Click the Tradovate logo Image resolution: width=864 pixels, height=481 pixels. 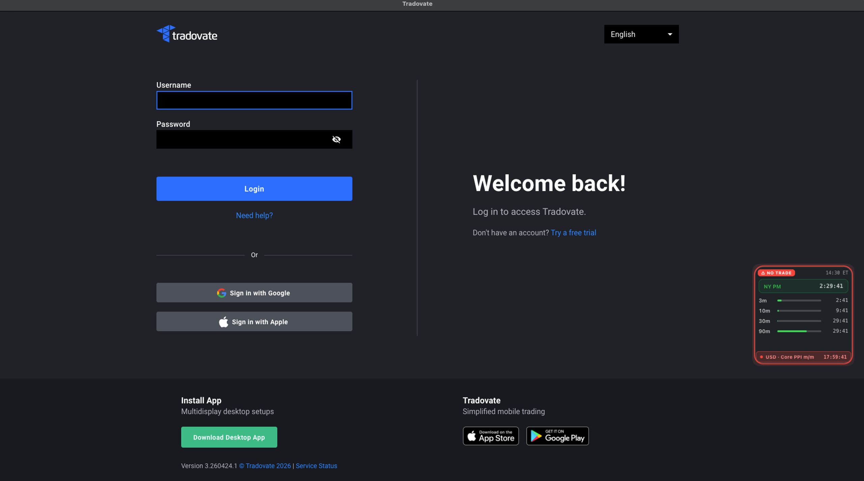point(187,34)
